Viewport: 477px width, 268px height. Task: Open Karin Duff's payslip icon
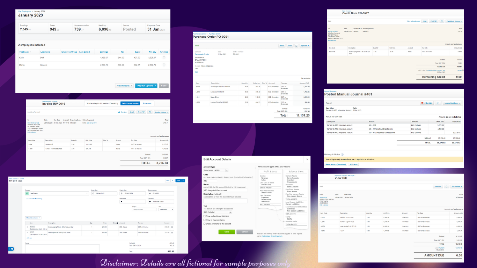(x=164, y=57)
